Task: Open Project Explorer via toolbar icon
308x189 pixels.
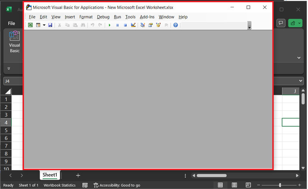Action: (143, 25)
